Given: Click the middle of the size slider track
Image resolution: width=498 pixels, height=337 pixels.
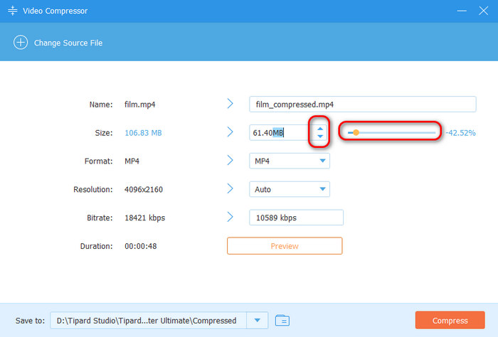Looking at the screenshot, I should (x=391, y=133).
